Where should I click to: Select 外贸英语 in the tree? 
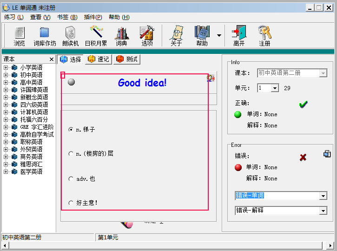tap(31, 149)
